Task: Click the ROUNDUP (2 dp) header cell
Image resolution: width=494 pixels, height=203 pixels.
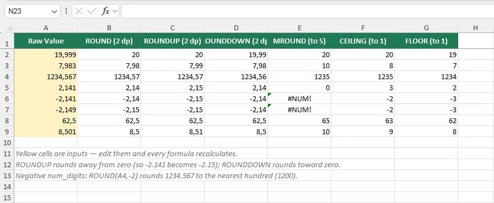Action: [173, 41]
